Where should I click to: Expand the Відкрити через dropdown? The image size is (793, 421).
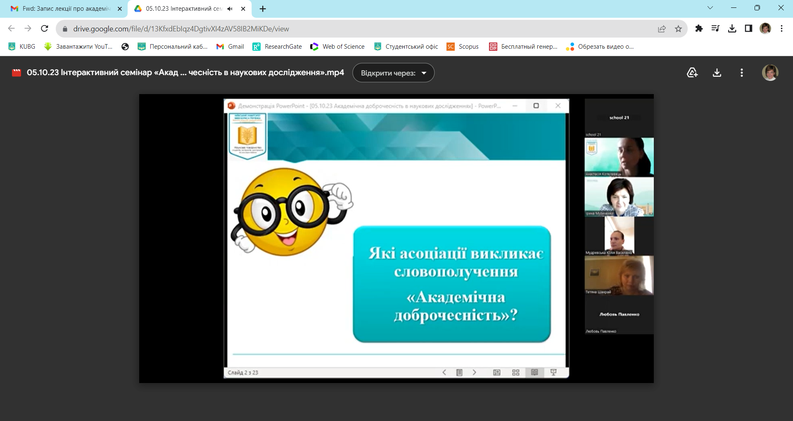[x=425, y=73]
